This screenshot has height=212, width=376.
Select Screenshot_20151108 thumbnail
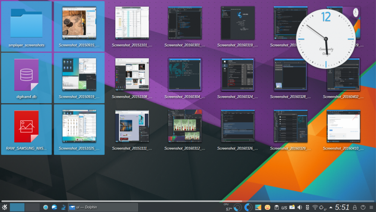(x=132, y=75)
